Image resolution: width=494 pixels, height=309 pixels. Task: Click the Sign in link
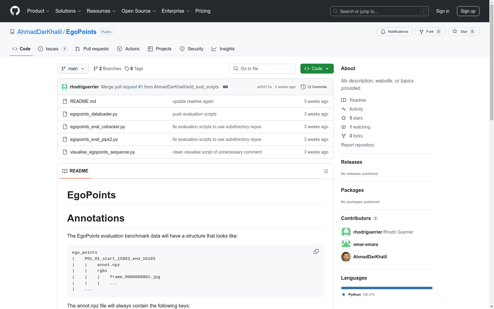pos(443,11)
